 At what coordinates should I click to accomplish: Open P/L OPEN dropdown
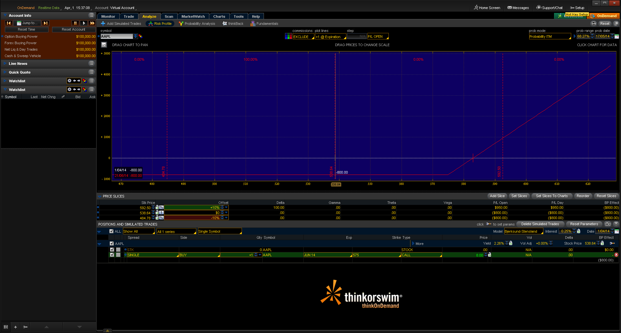[x=378, y=37]
